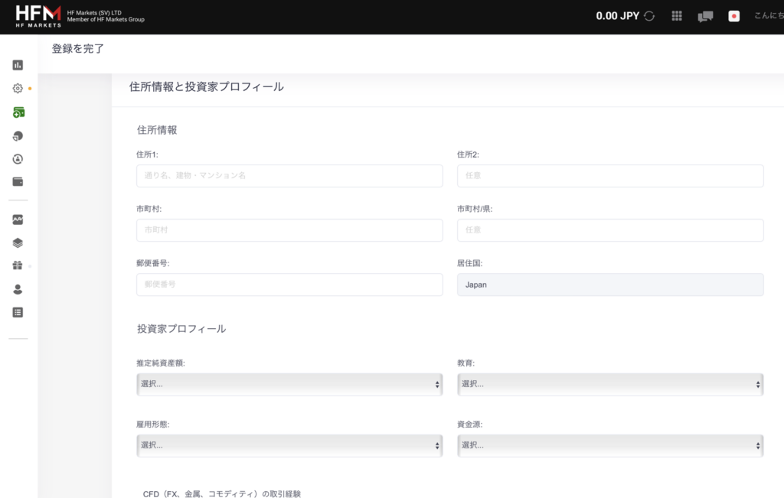This screenshot has height=498, width=784.
Task: Focus the 市町村 city input field
Action: pyautogui.click(x=289, y=230)
